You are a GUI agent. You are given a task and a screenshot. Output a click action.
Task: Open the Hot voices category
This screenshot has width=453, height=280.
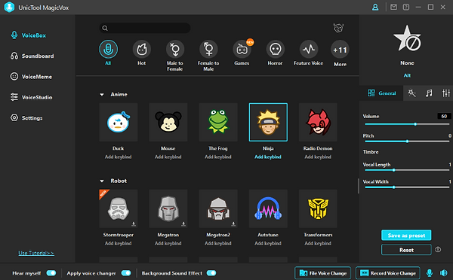click(x=142, y=49)
